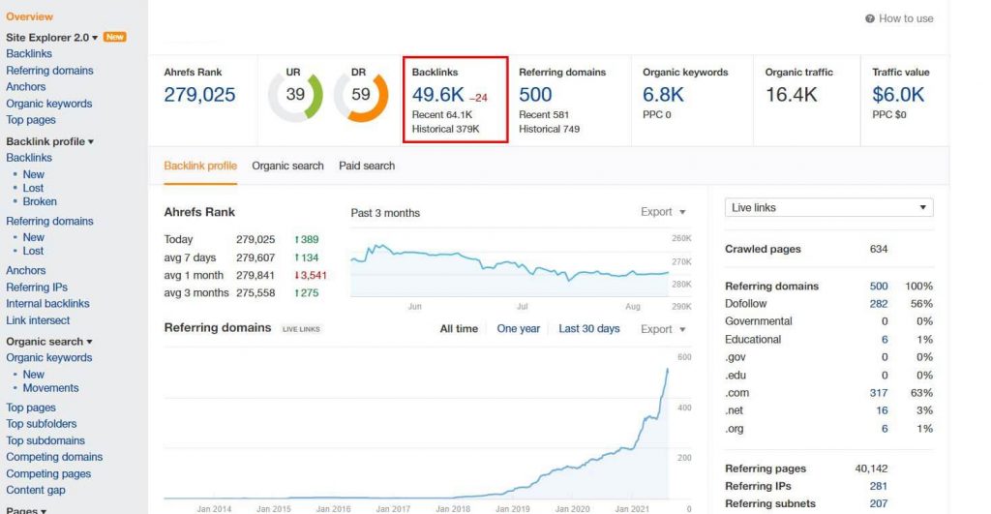Open Overview in the sidebar
Image resolution: width=991 pixels, height=514 pixels.
[30, 16]
